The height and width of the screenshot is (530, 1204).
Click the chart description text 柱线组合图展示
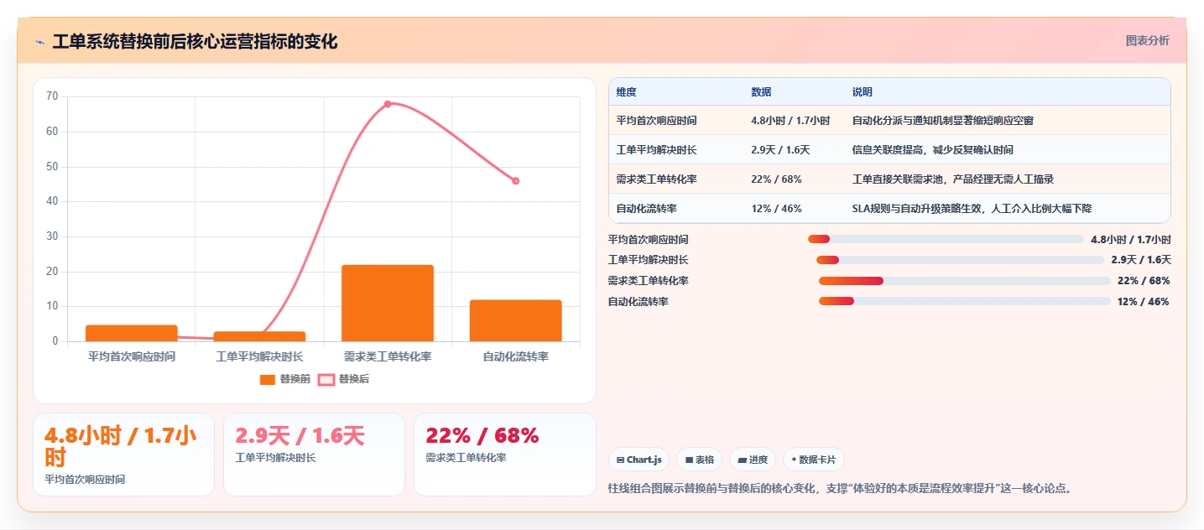point(839,488)
